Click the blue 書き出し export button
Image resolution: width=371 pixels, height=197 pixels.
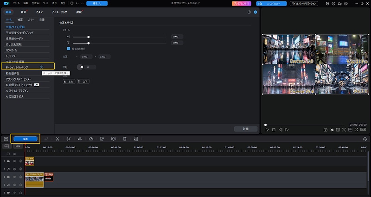97,3
